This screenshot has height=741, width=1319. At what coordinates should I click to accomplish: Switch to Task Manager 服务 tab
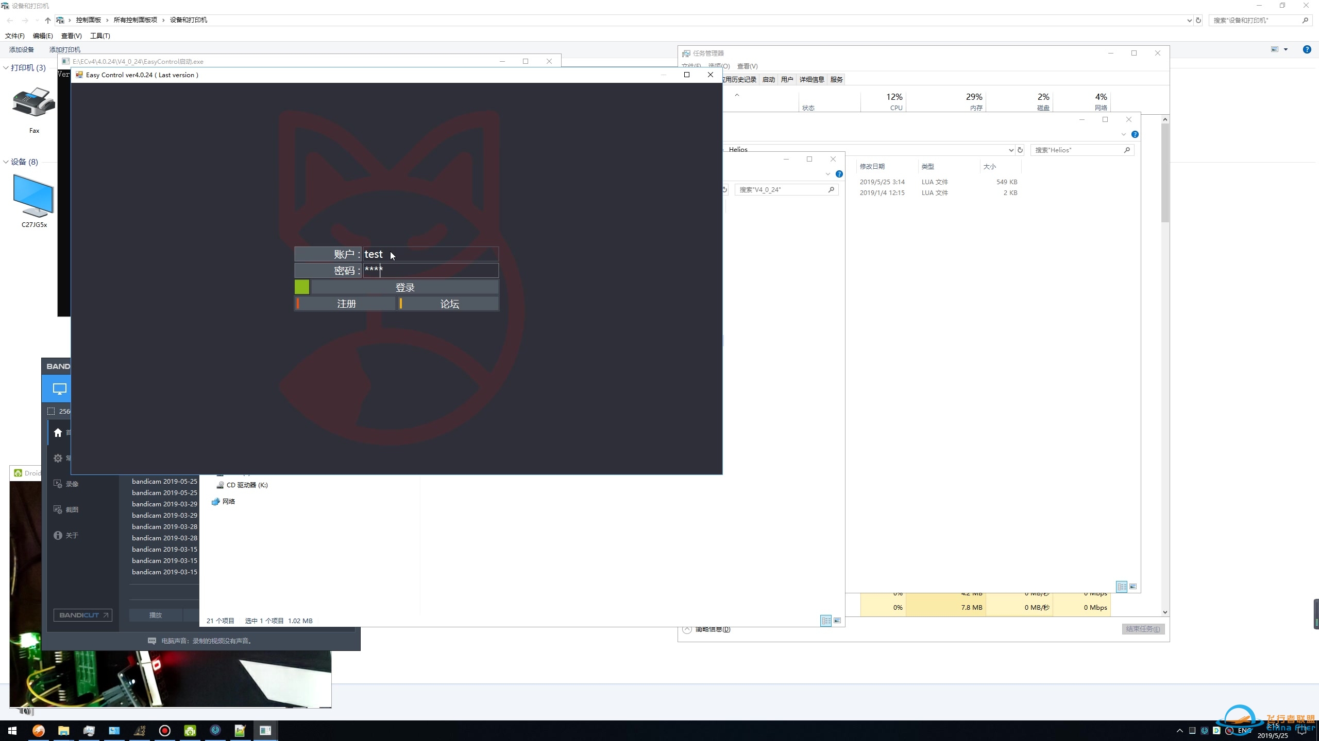pyautogui.click(x=836, y=79)
